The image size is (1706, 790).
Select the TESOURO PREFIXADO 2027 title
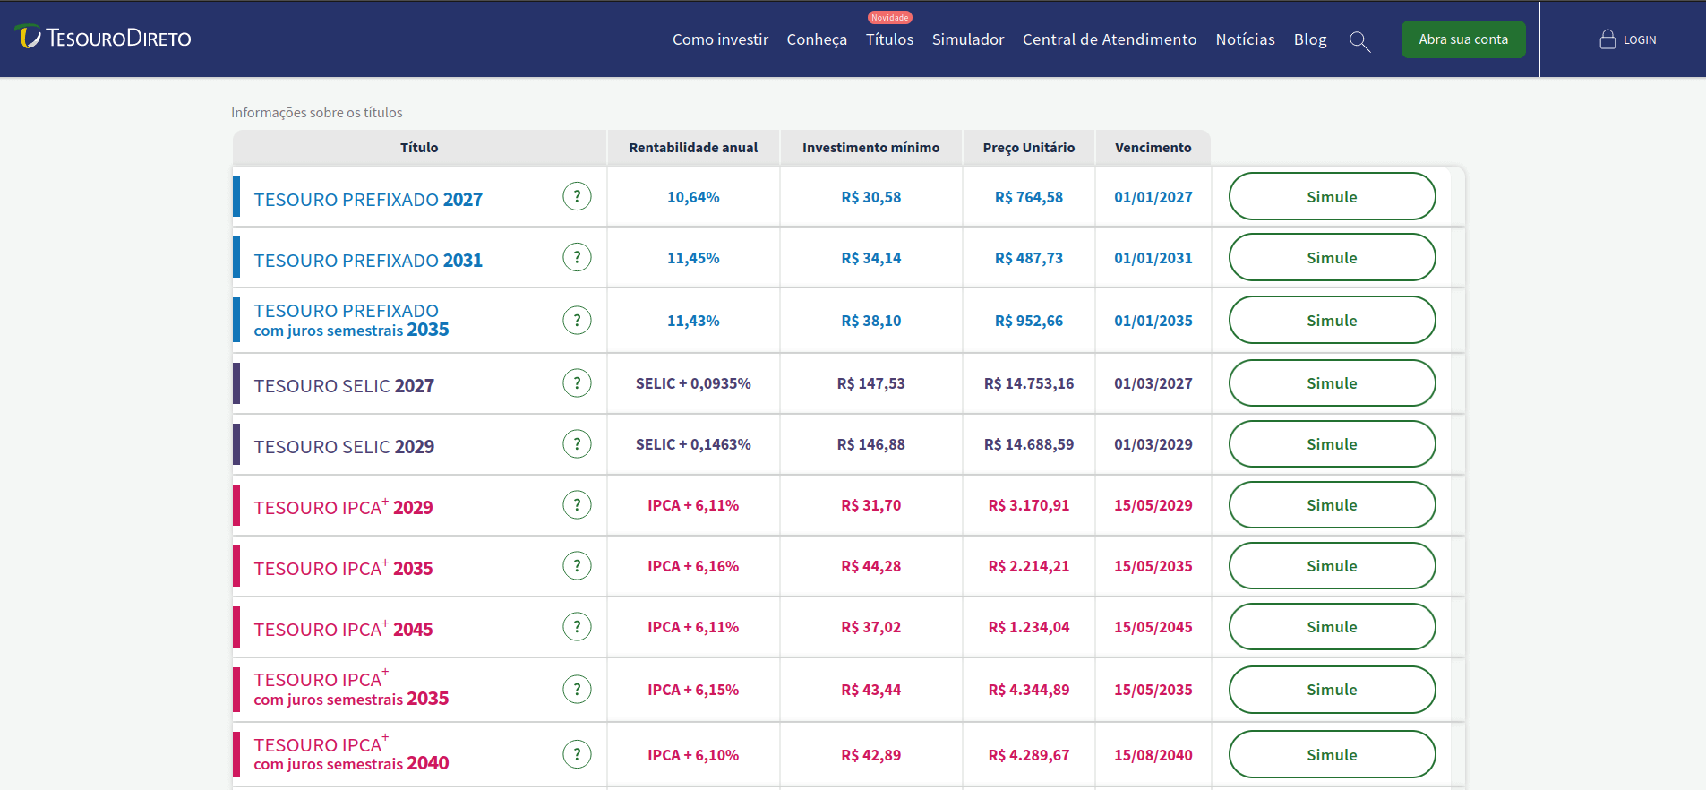pos(368,199)
